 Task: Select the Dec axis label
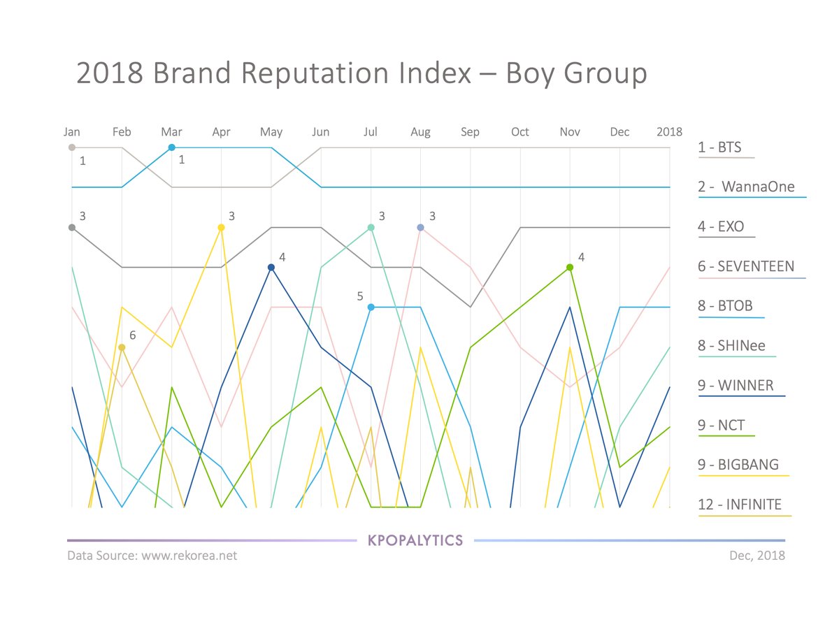pyautogui.click(x=619, y=132)
